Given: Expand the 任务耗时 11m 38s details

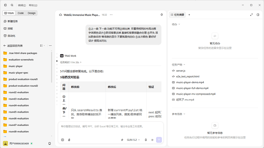Looking at the screenshot, I should (x=71, y=62).
